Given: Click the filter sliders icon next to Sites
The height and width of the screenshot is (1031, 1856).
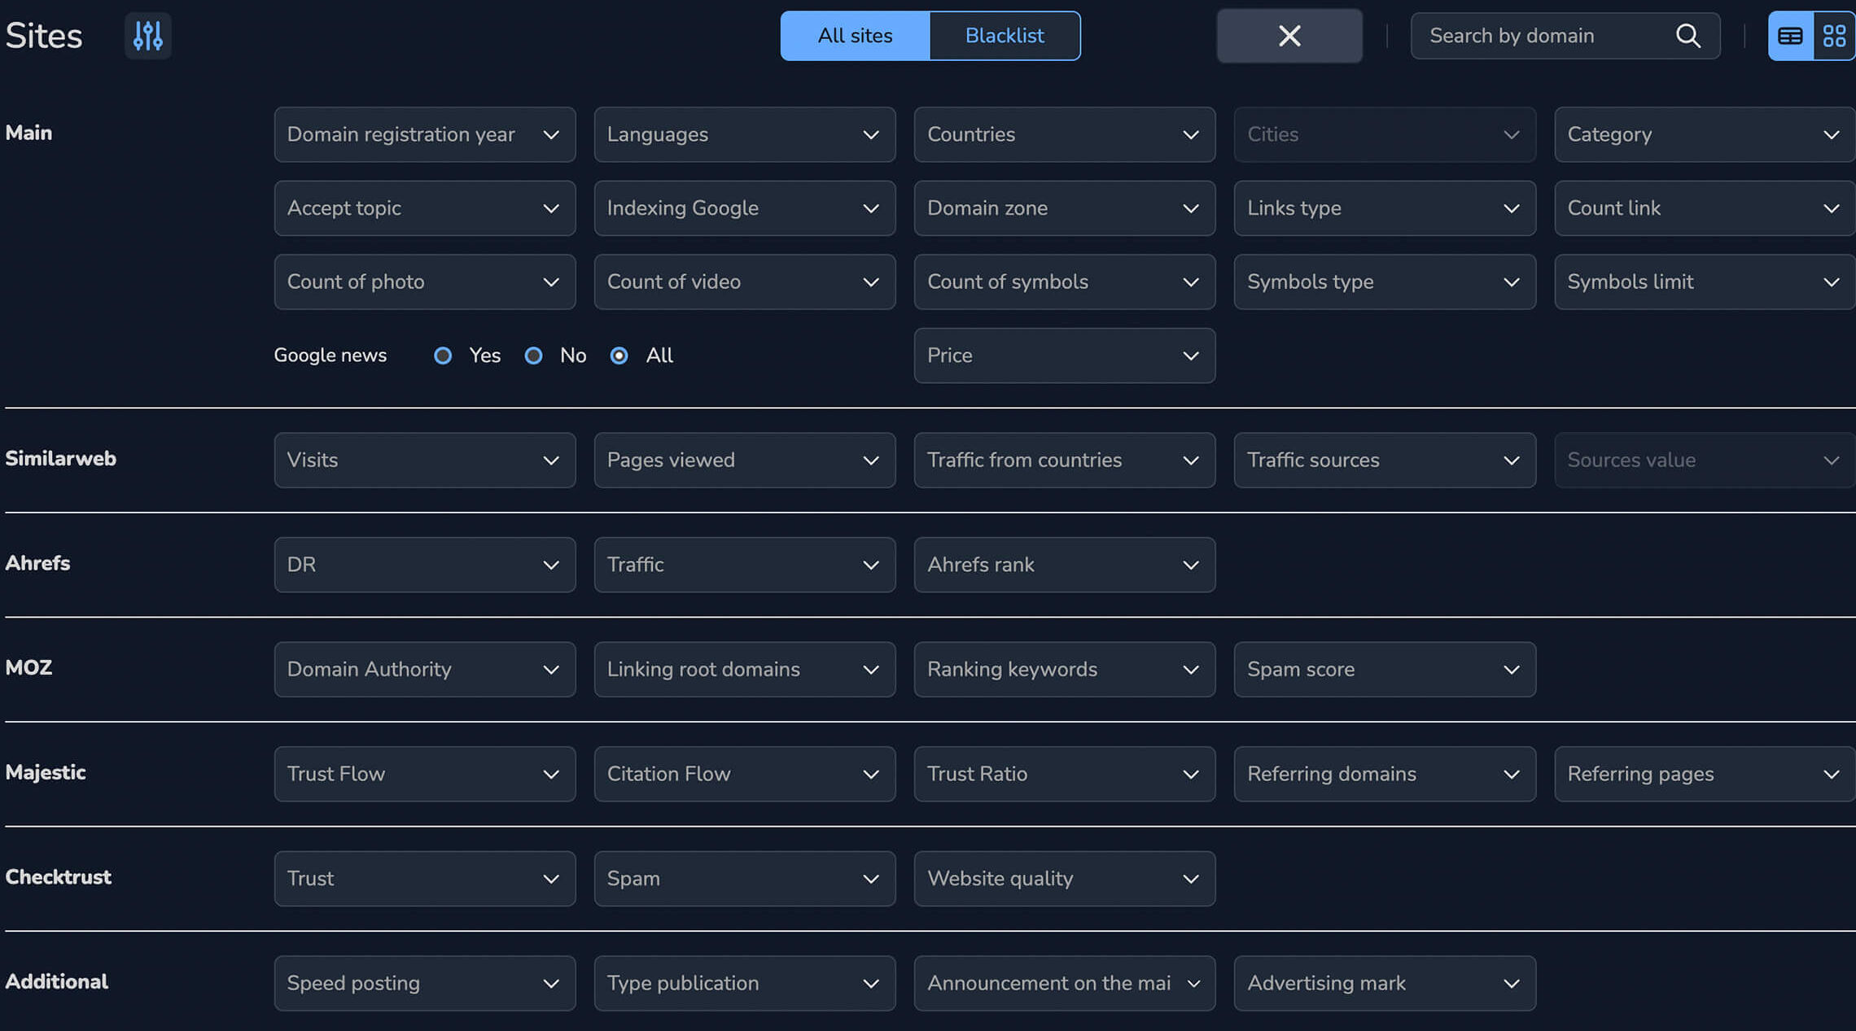Looking at the screenshot, I should click(x=147, y=36).
